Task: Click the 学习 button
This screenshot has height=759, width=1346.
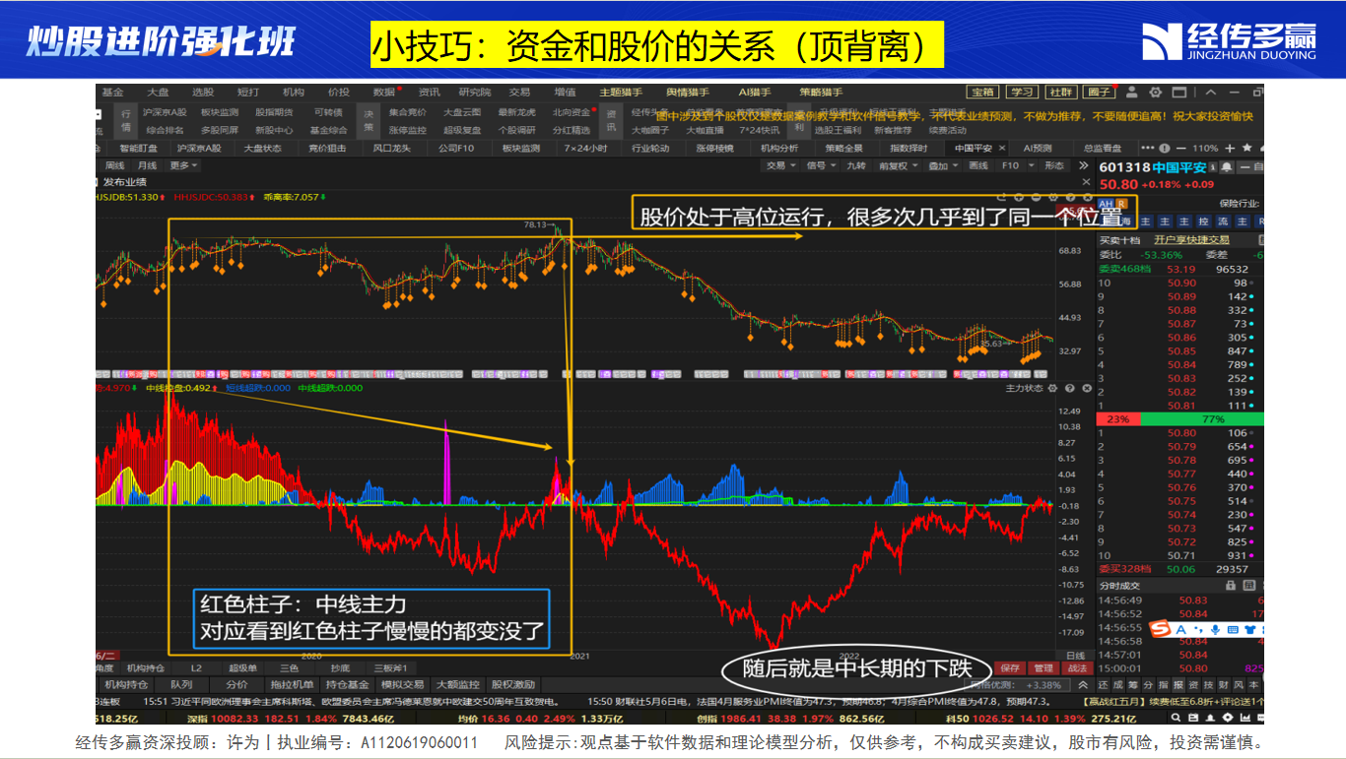Action: tap(1021, 92)
